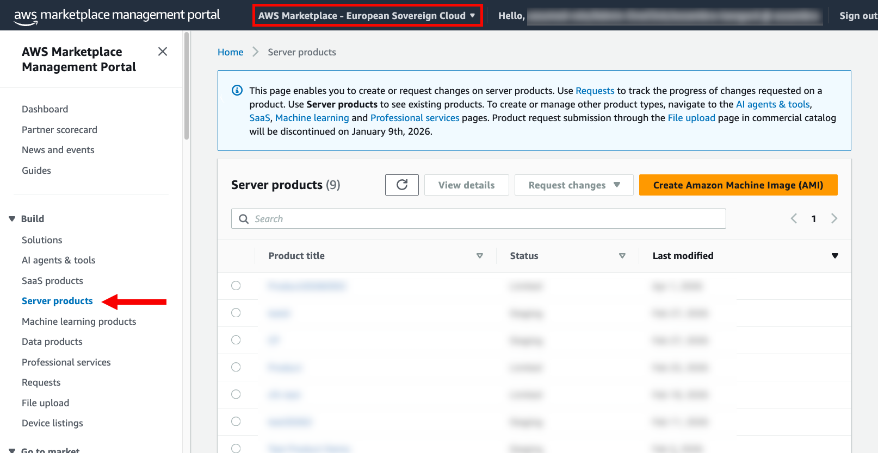Click the View details button
Viewport: 878px width, 453px height.
[x=466, y=185]
